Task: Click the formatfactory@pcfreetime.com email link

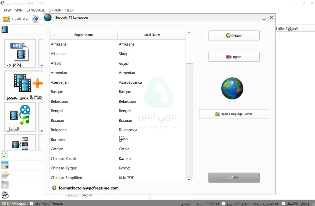Action: point(89,188)
